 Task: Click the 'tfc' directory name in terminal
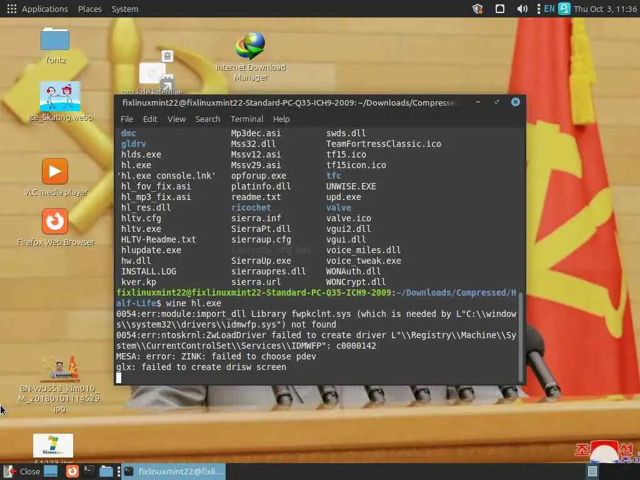coord(334,176)
